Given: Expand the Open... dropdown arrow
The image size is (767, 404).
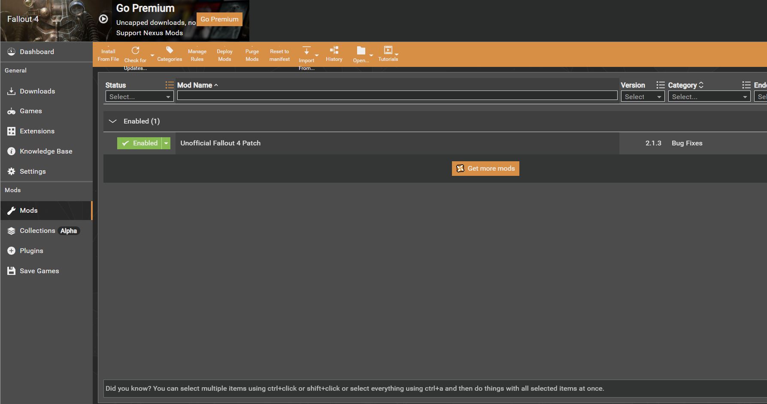Looking at the screenshot, I should click(371, 55).
